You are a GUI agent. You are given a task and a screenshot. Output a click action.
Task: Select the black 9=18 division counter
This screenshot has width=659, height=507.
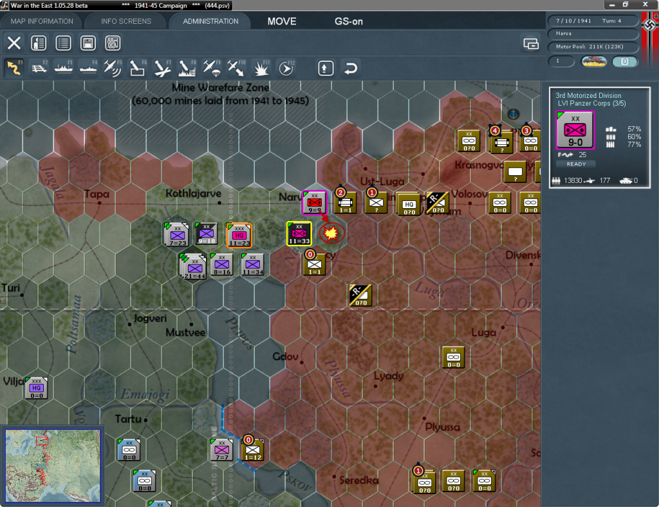[x=207, y=234]
